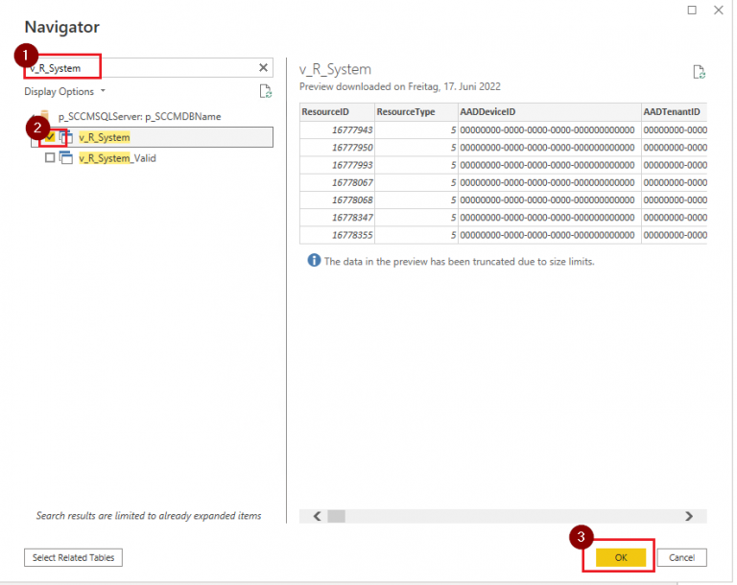Viewport: 737px width, 585px height.
Task: Check the v_R_System_Valid checkbox
Action: [50, 158]
